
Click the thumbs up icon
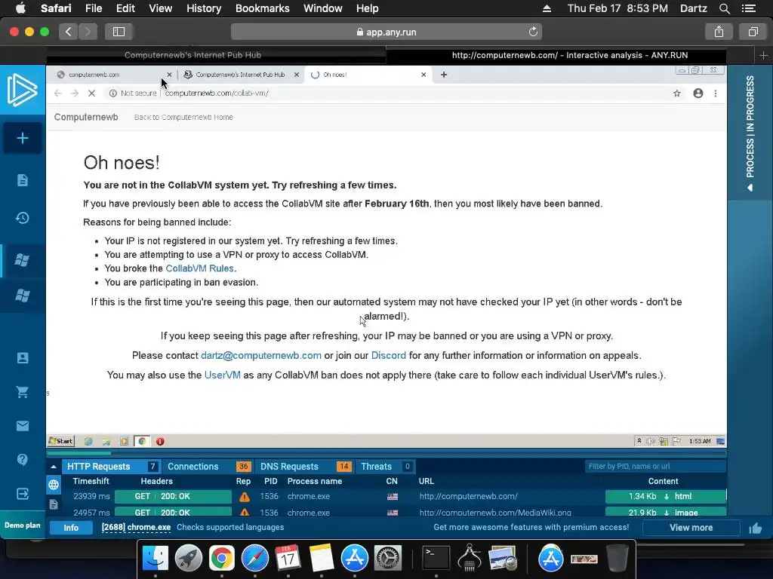755,528
